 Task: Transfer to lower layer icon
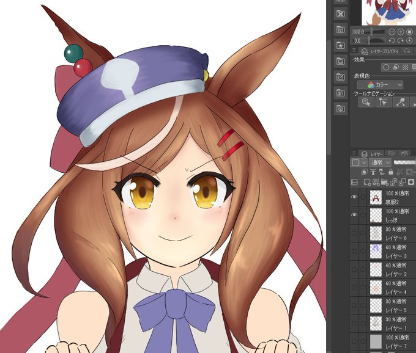393,182
